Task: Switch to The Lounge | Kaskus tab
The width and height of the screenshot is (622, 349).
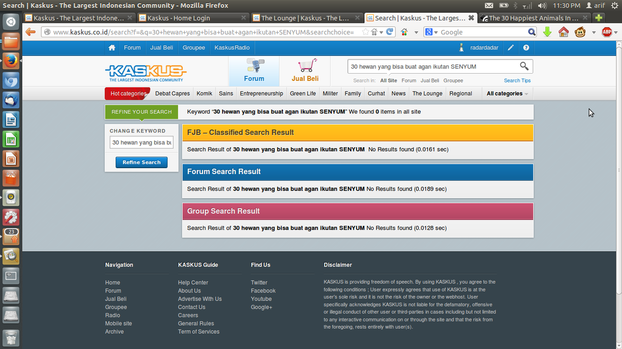Action: pos(307,18)
